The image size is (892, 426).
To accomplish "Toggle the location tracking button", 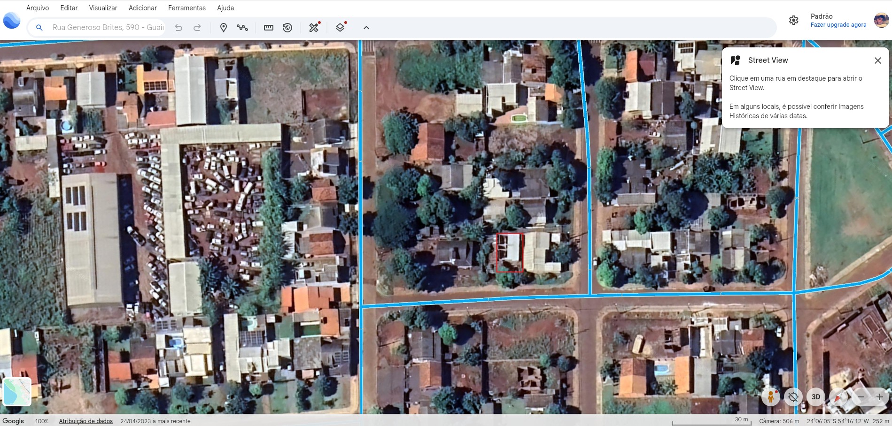I will [793, 397].
